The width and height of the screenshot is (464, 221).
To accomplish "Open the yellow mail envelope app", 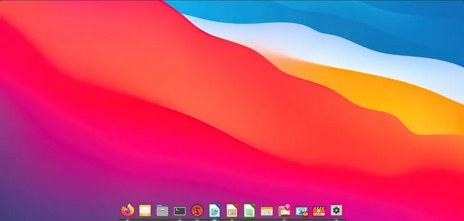I will coord(145,210).
